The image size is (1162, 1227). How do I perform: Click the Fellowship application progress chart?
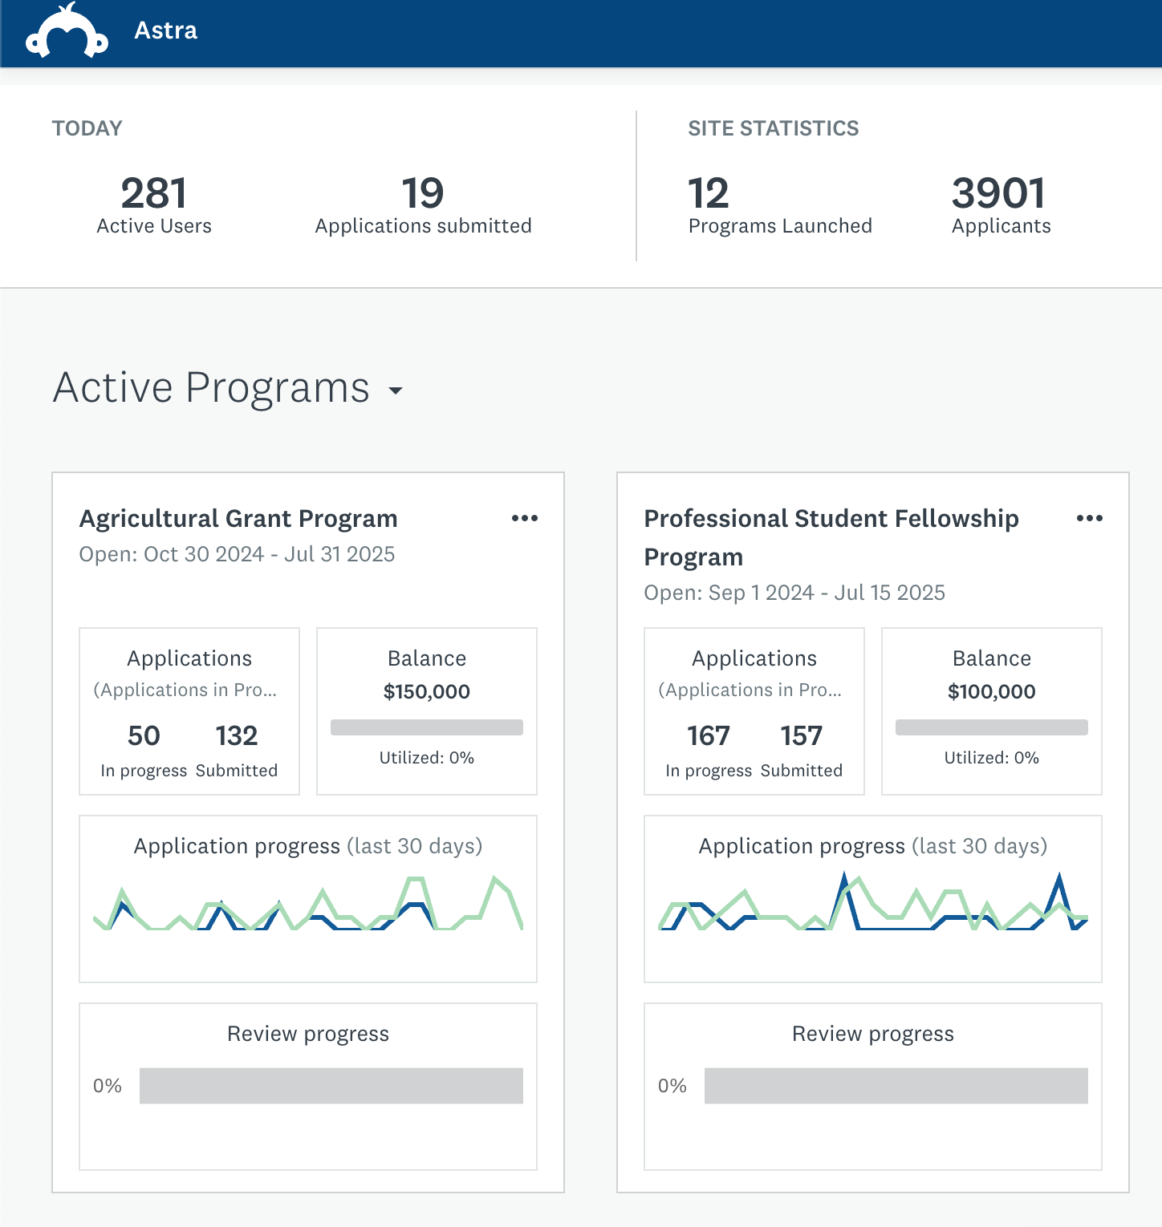(x=872, y=906)
